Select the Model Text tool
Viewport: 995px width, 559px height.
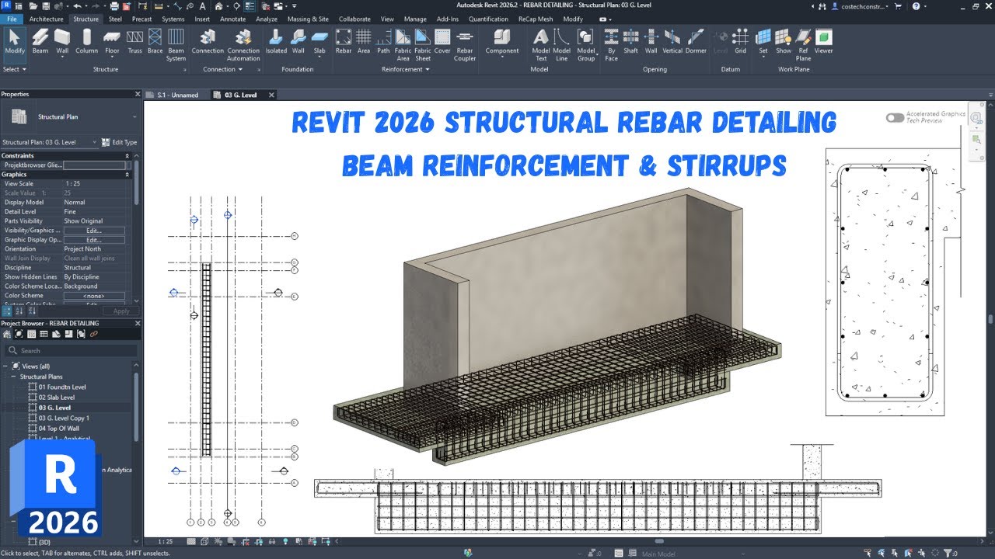point(541,45)
